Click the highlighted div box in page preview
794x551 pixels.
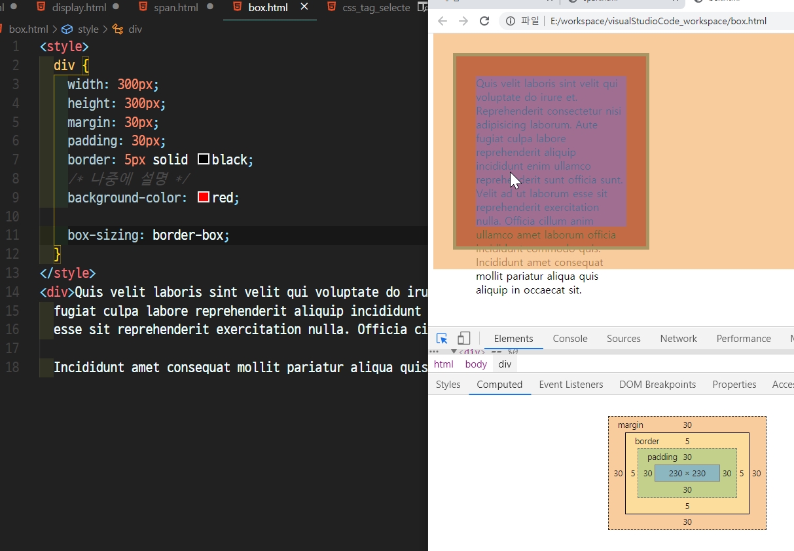pos(551,151)
